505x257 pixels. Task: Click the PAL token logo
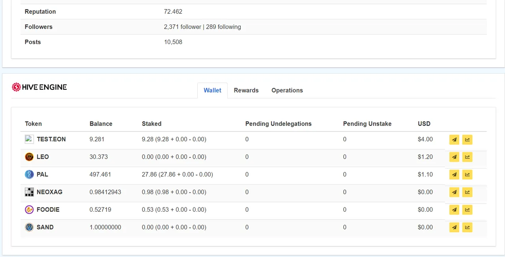tap(29, 174)
